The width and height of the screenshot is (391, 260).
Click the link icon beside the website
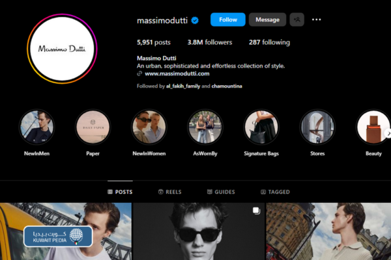139,73
